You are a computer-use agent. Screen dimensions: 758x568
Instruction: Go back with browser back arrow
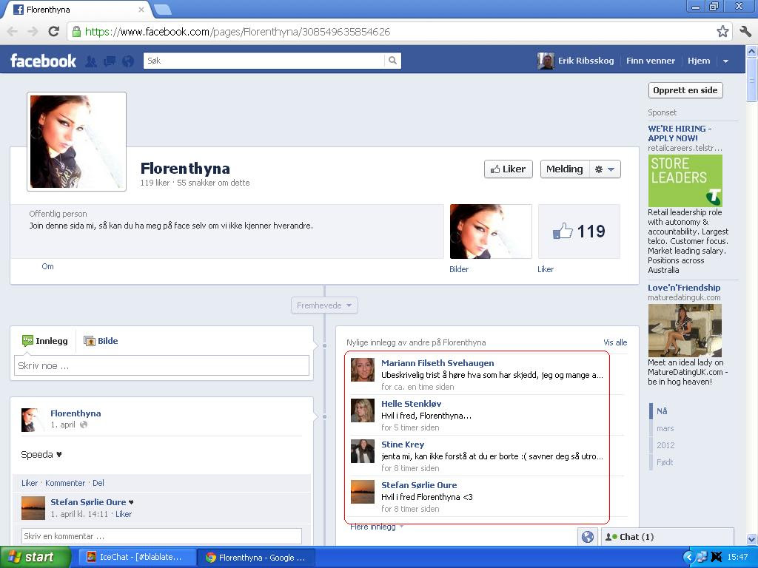[13, 32]
